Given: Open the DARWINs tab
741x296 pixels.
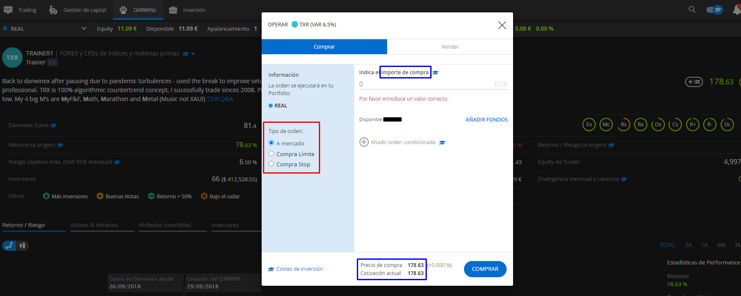Looking at the screenshot, I should point(138,10).
